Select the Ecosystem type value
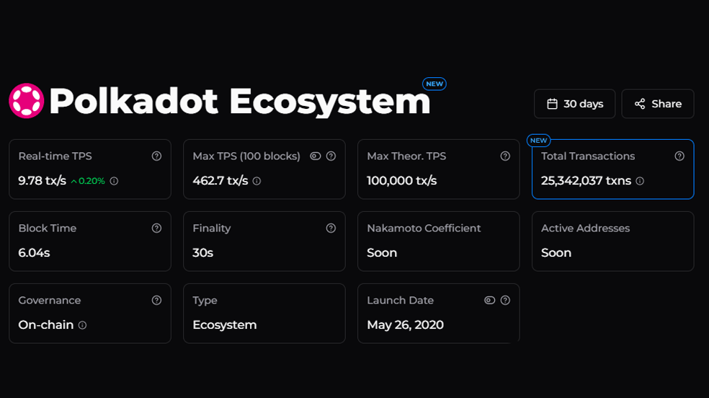 [224, 324]
